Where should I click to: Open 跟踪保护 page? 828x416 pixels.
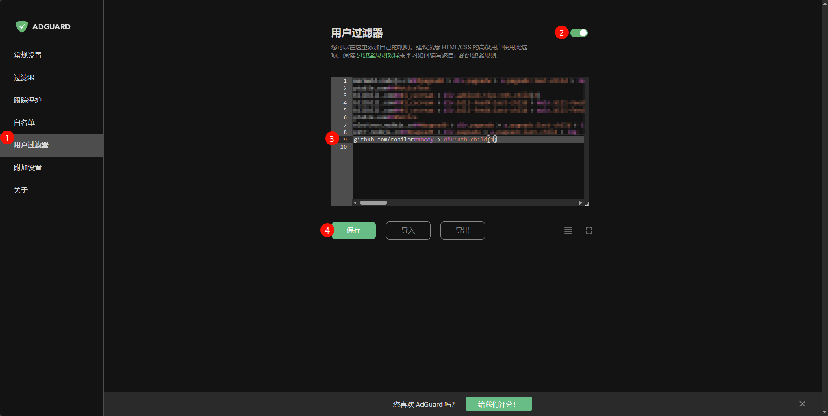click(28, 100)
